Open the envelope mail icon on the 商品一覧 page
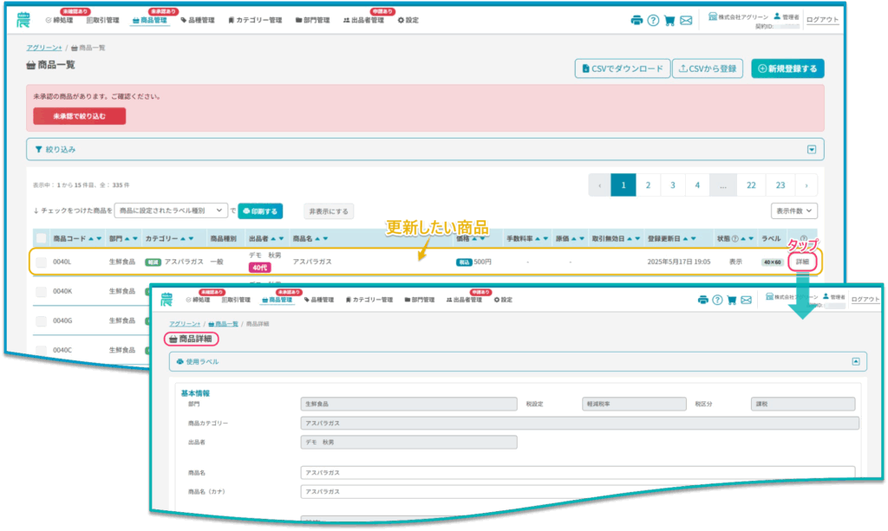The width and height of the screenshot is (888, 531). tap(686, 20)
